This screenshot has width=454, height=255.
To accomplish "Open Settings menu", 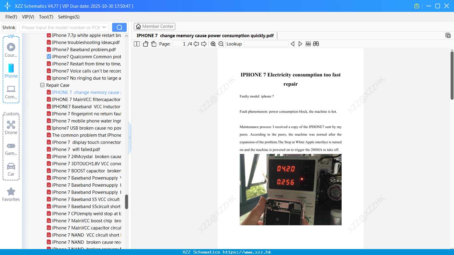I will click(x=69, y=17).
